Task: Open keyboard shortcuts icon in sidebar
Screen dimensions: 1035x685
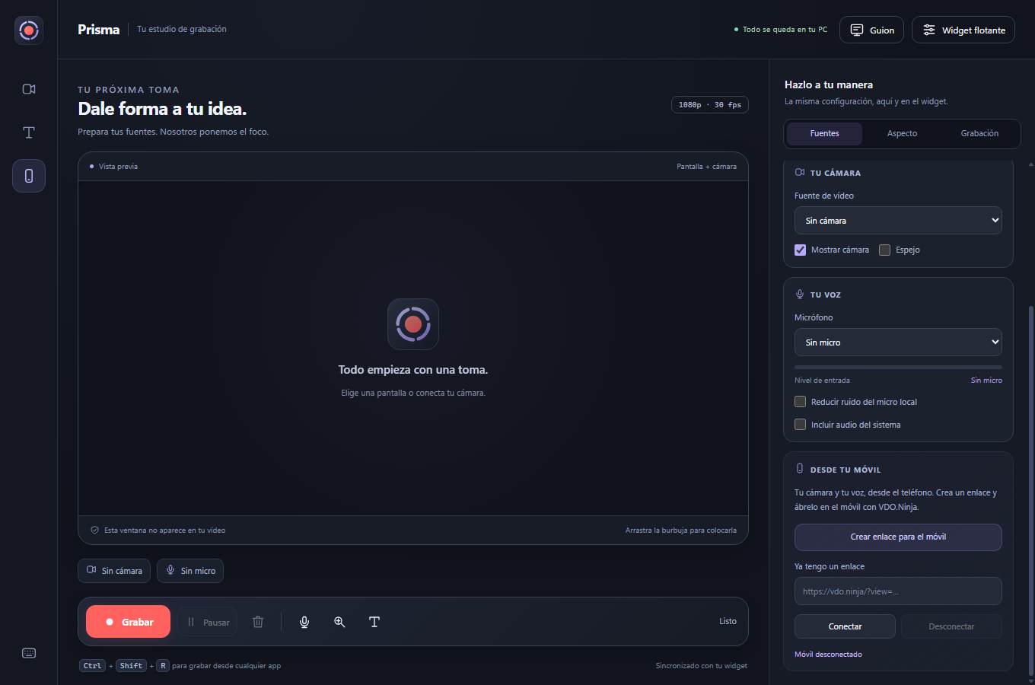Action: pyautogui.click(x=29, y=653)
